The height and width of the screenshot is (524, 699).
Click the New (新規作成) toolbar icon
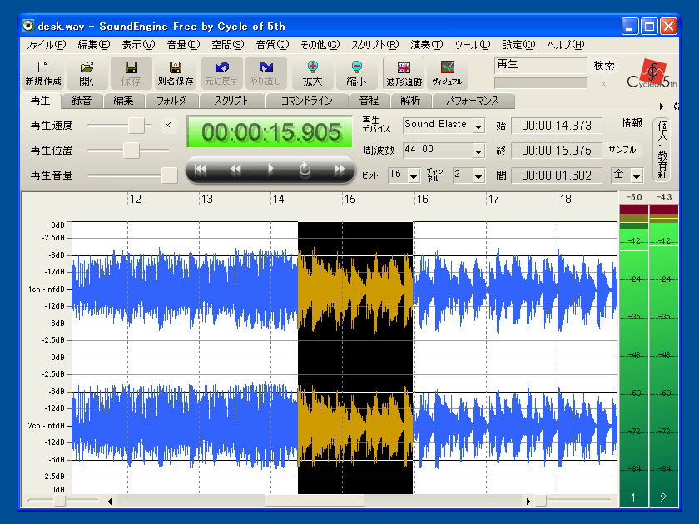(42, 73)
